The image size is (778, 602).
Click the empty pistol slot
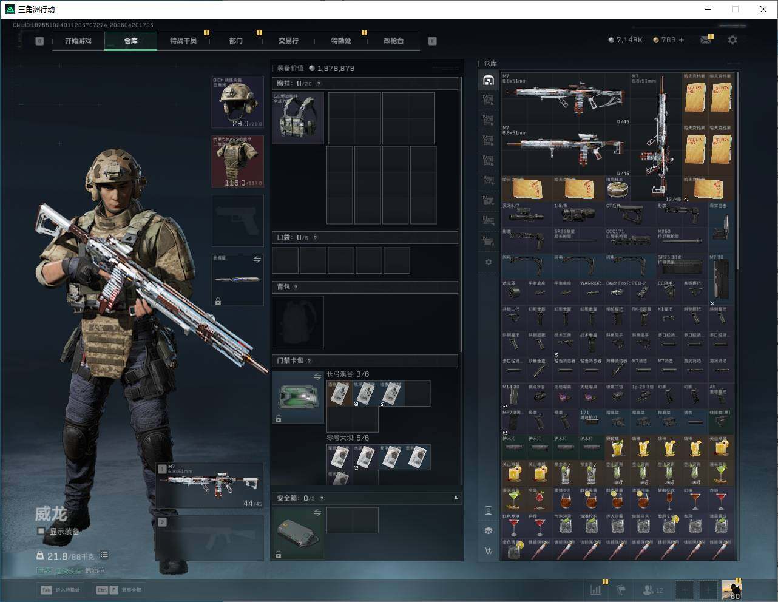237,220
